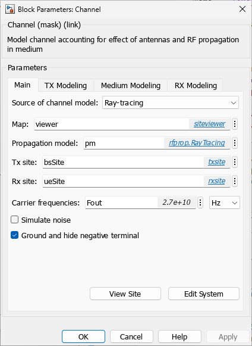Switch to the Medium Modeling tab
This screenshot has width=252, height=346.
click(131, 85)
